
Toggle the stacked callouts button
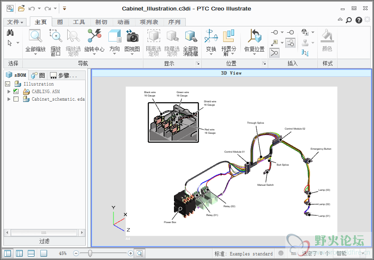[x=290, y=43]
